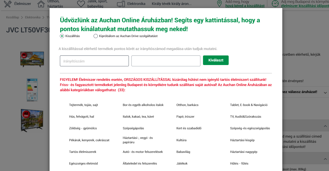Click the monitor icon for Elektronika
329x171 pixels.
tap(121, 4)
